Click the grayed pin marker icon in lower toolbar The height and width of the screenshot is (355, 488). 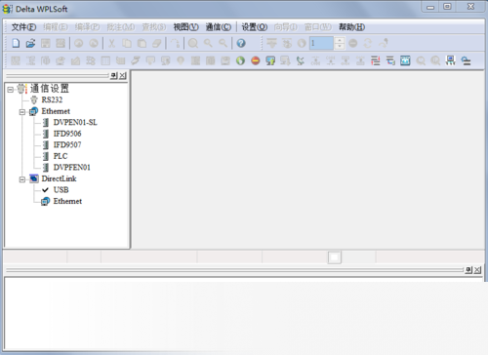[181, 60]
